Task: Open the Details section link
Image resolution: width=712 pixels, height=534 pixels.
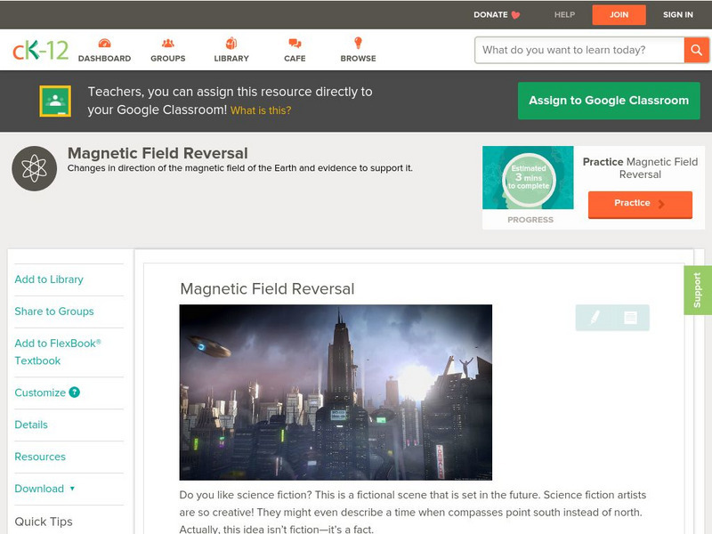Action: pyautogui.click(x=31, y=425)
